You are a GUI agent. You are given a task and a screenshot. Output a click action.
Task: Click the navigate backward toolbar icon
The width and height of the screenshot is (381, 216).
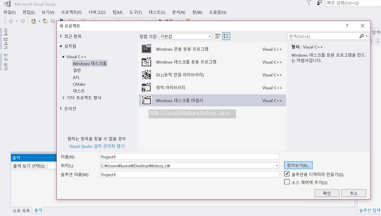coord(11,21)
